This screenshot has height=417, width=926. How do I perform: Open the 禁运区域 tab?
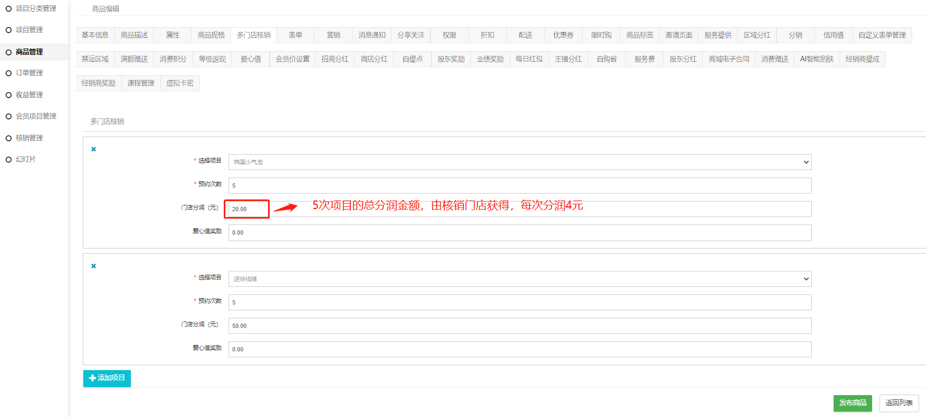point(95,59)
